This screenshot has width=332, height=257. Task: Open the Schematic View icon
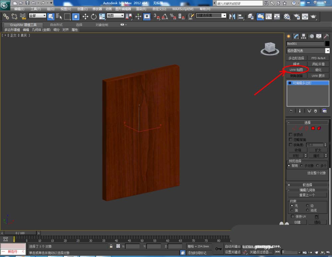click(277, 16)
